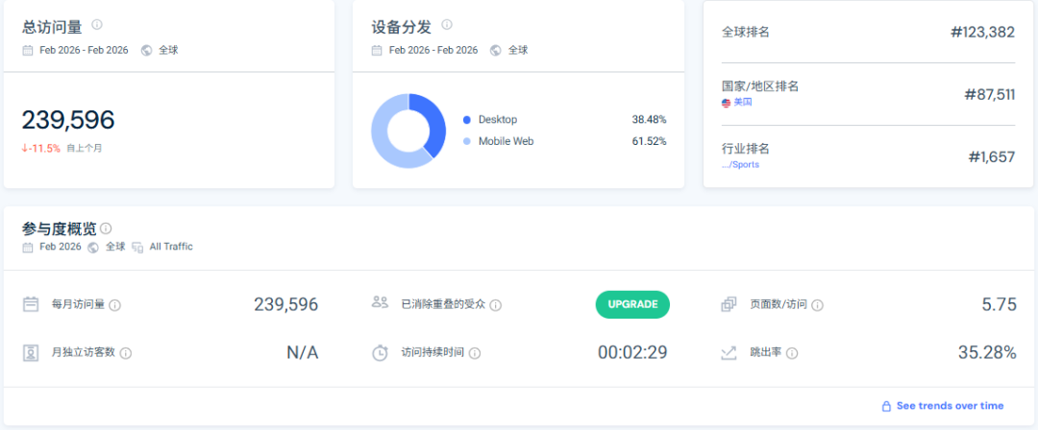Click the 35.28% bounce rate value
Image resolution: width=1038 pixels, height=430 pixels.
point(987,352)
